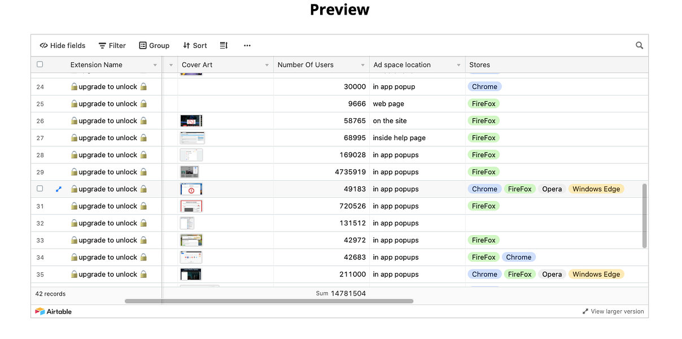
Task: Click 'upgrade to unlock' in row 24
Action: pos(108,86)
